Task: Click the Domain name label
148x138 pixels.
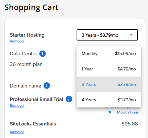Action: [26, 86]
